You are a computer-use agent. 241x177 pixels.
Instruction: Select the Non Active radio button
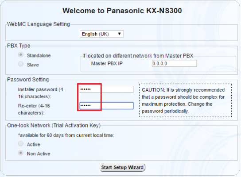(x=21, y=153)
